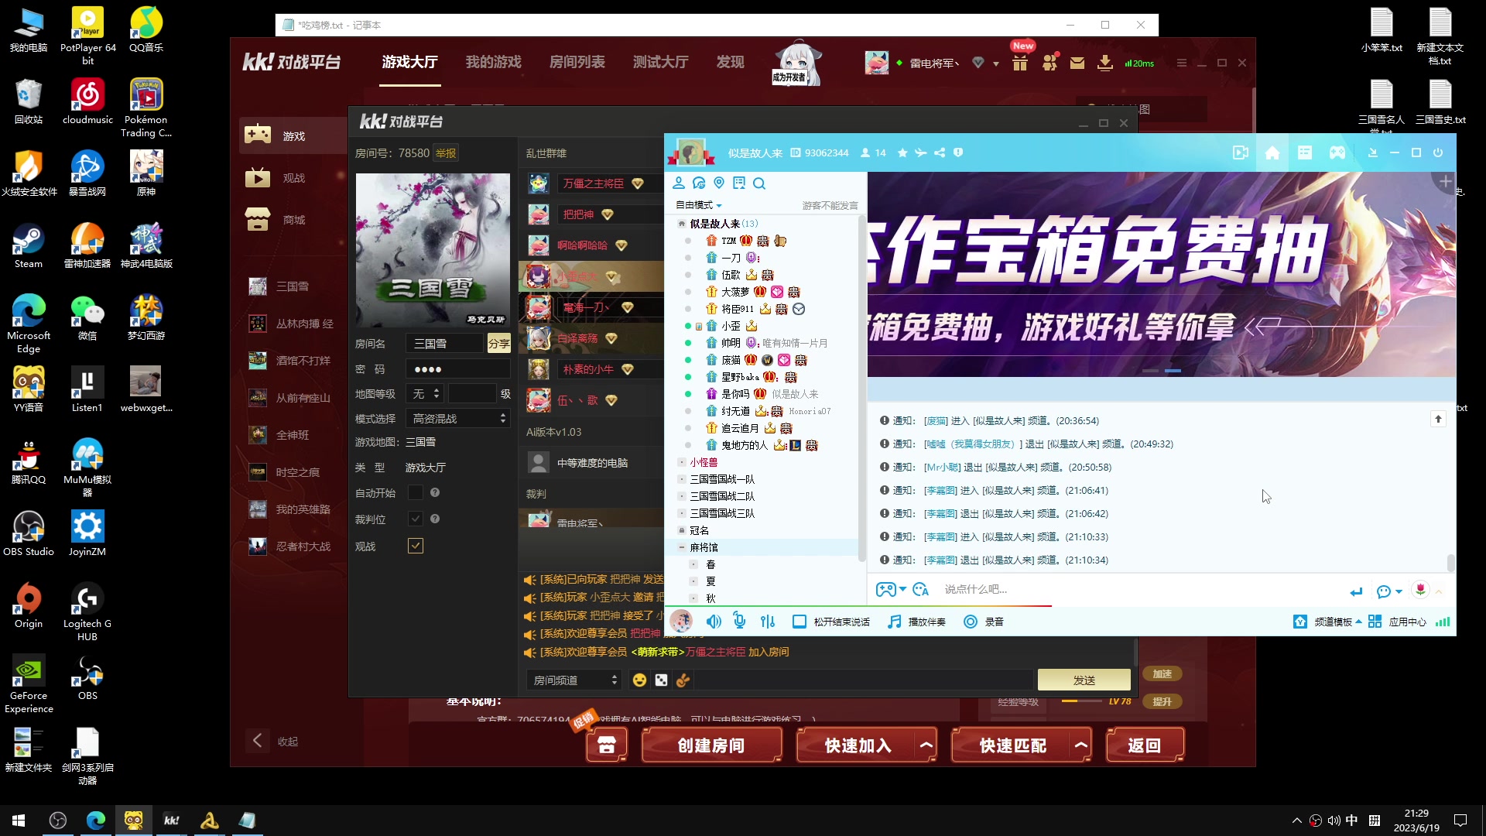1486x836 pixels.
Task: Open the 我的游戏 menu
Action: tap(493, 62)
